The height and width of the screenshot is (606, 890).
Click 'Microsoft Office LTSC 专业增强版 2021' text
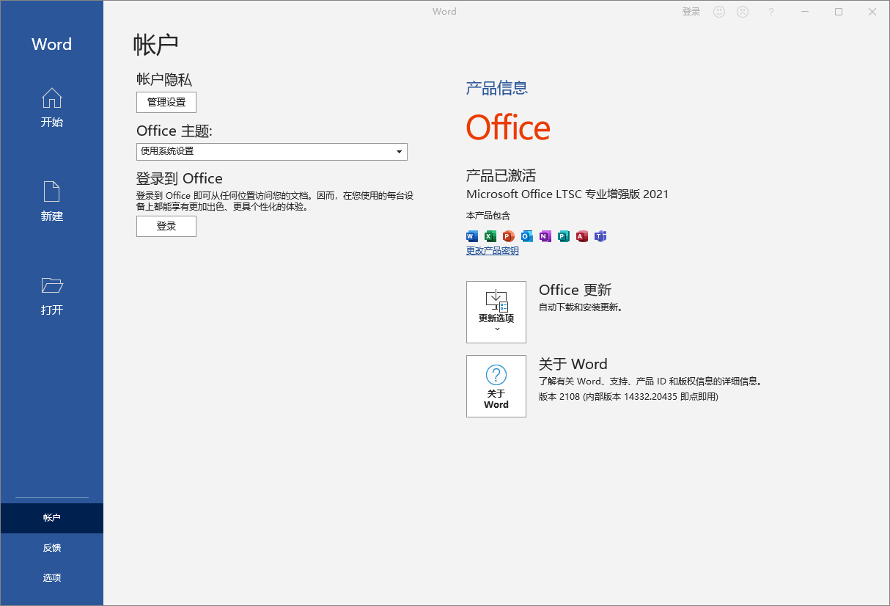[567, 194]
